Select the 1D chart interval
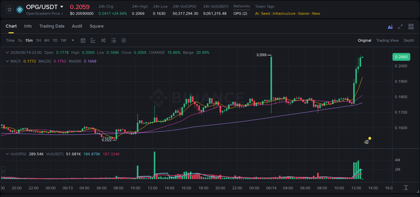The width and height of the screenshot is (420, 197). point(55,40)
